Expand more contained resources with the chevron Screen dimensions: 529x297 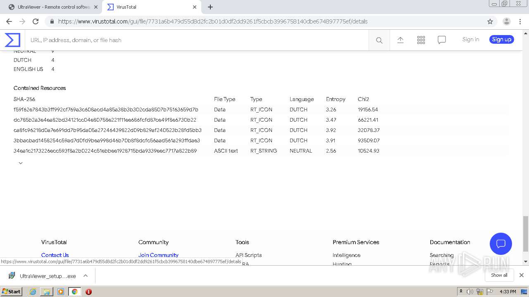click(x=21, y=163)
